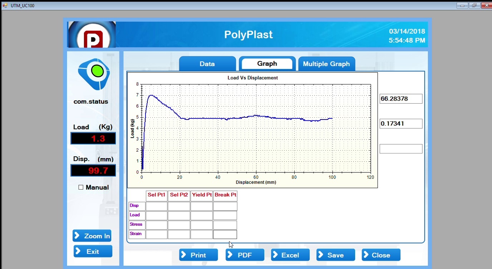Enable the Manual checkbox
492x269 pixels.
[81, 187]
